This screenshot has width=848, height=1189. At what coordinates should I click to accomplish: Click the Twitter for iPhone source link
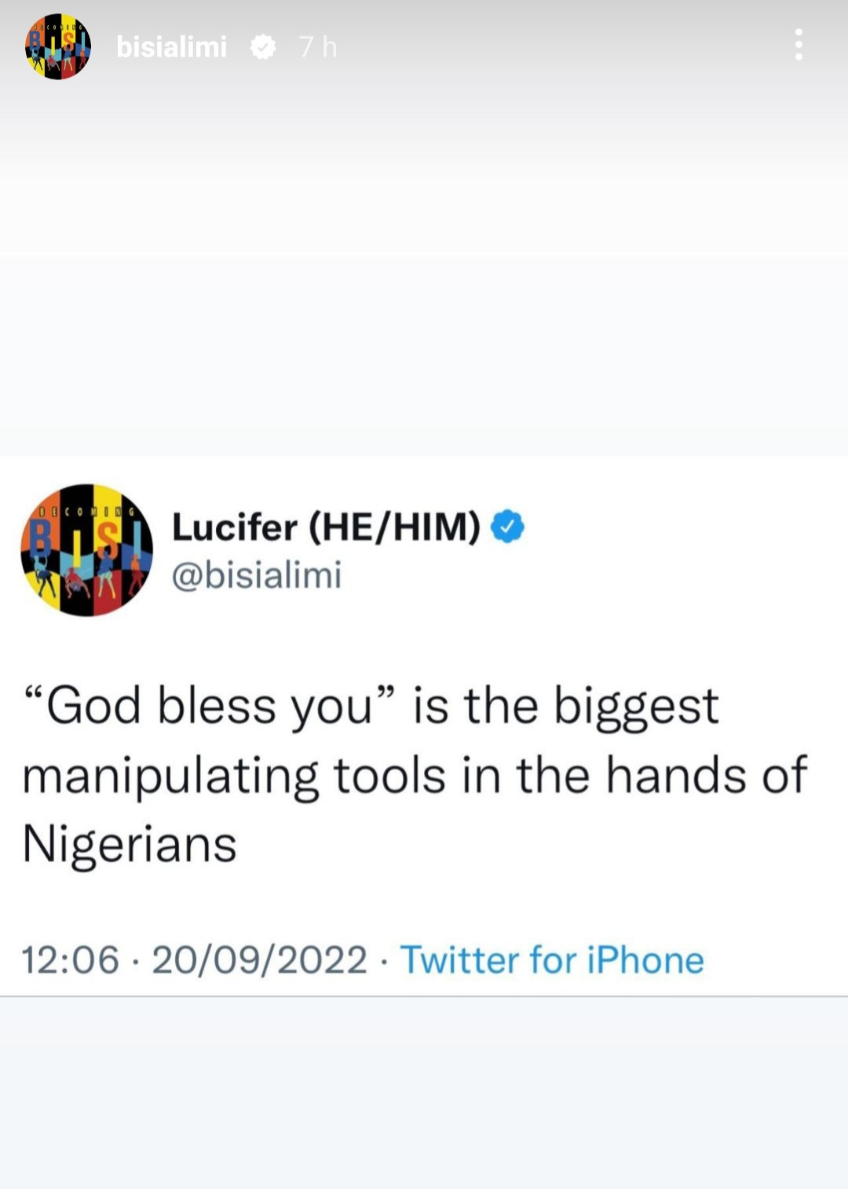pyautogui.click(x=553, y=960)
